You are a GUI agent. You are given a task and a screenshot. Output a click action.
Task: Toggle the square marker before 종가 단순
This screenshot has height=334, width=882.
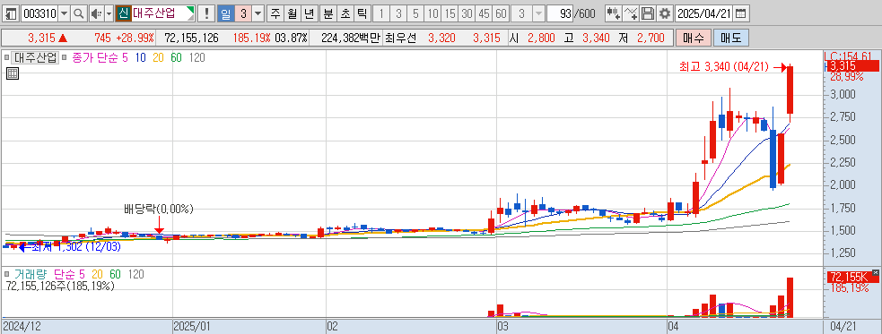65,57
